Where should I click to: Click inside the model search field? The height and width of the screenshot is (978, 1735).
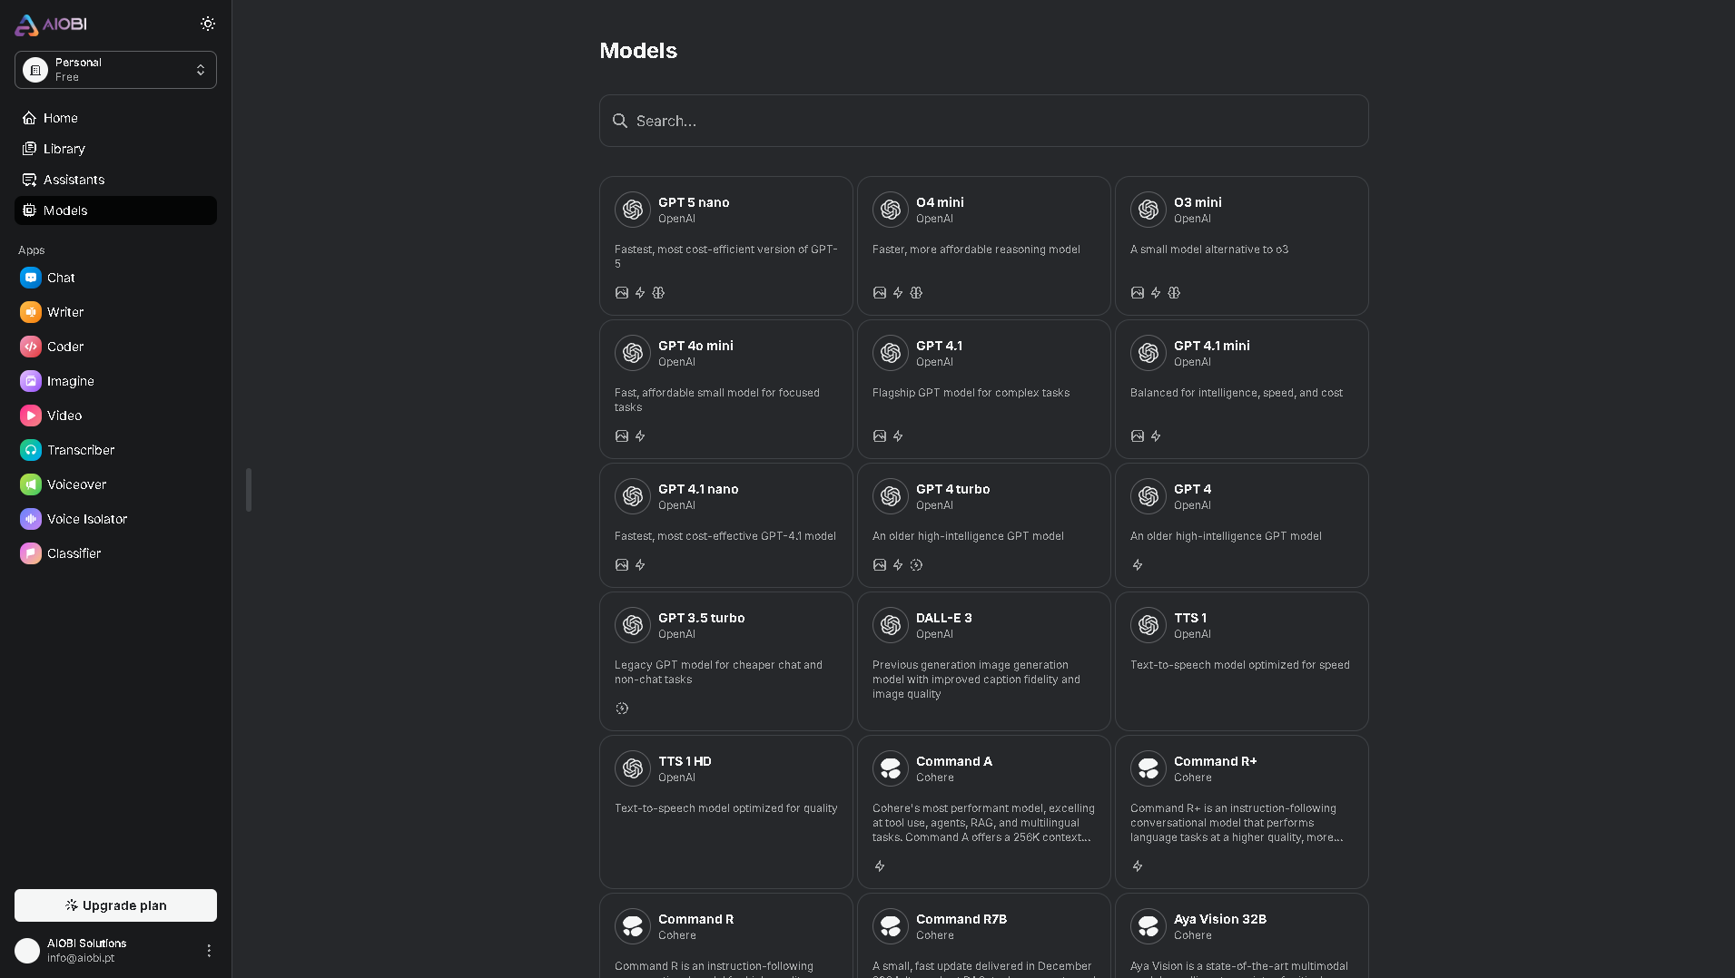pyautogui.click(x=983, y=121)
